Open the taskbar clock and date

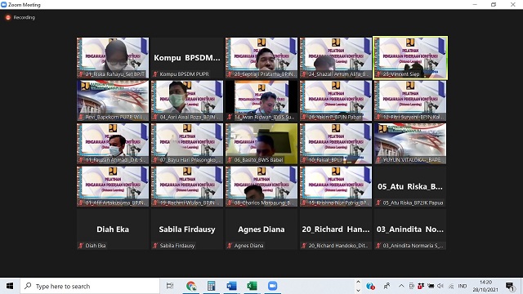click(x=485, y=286)
